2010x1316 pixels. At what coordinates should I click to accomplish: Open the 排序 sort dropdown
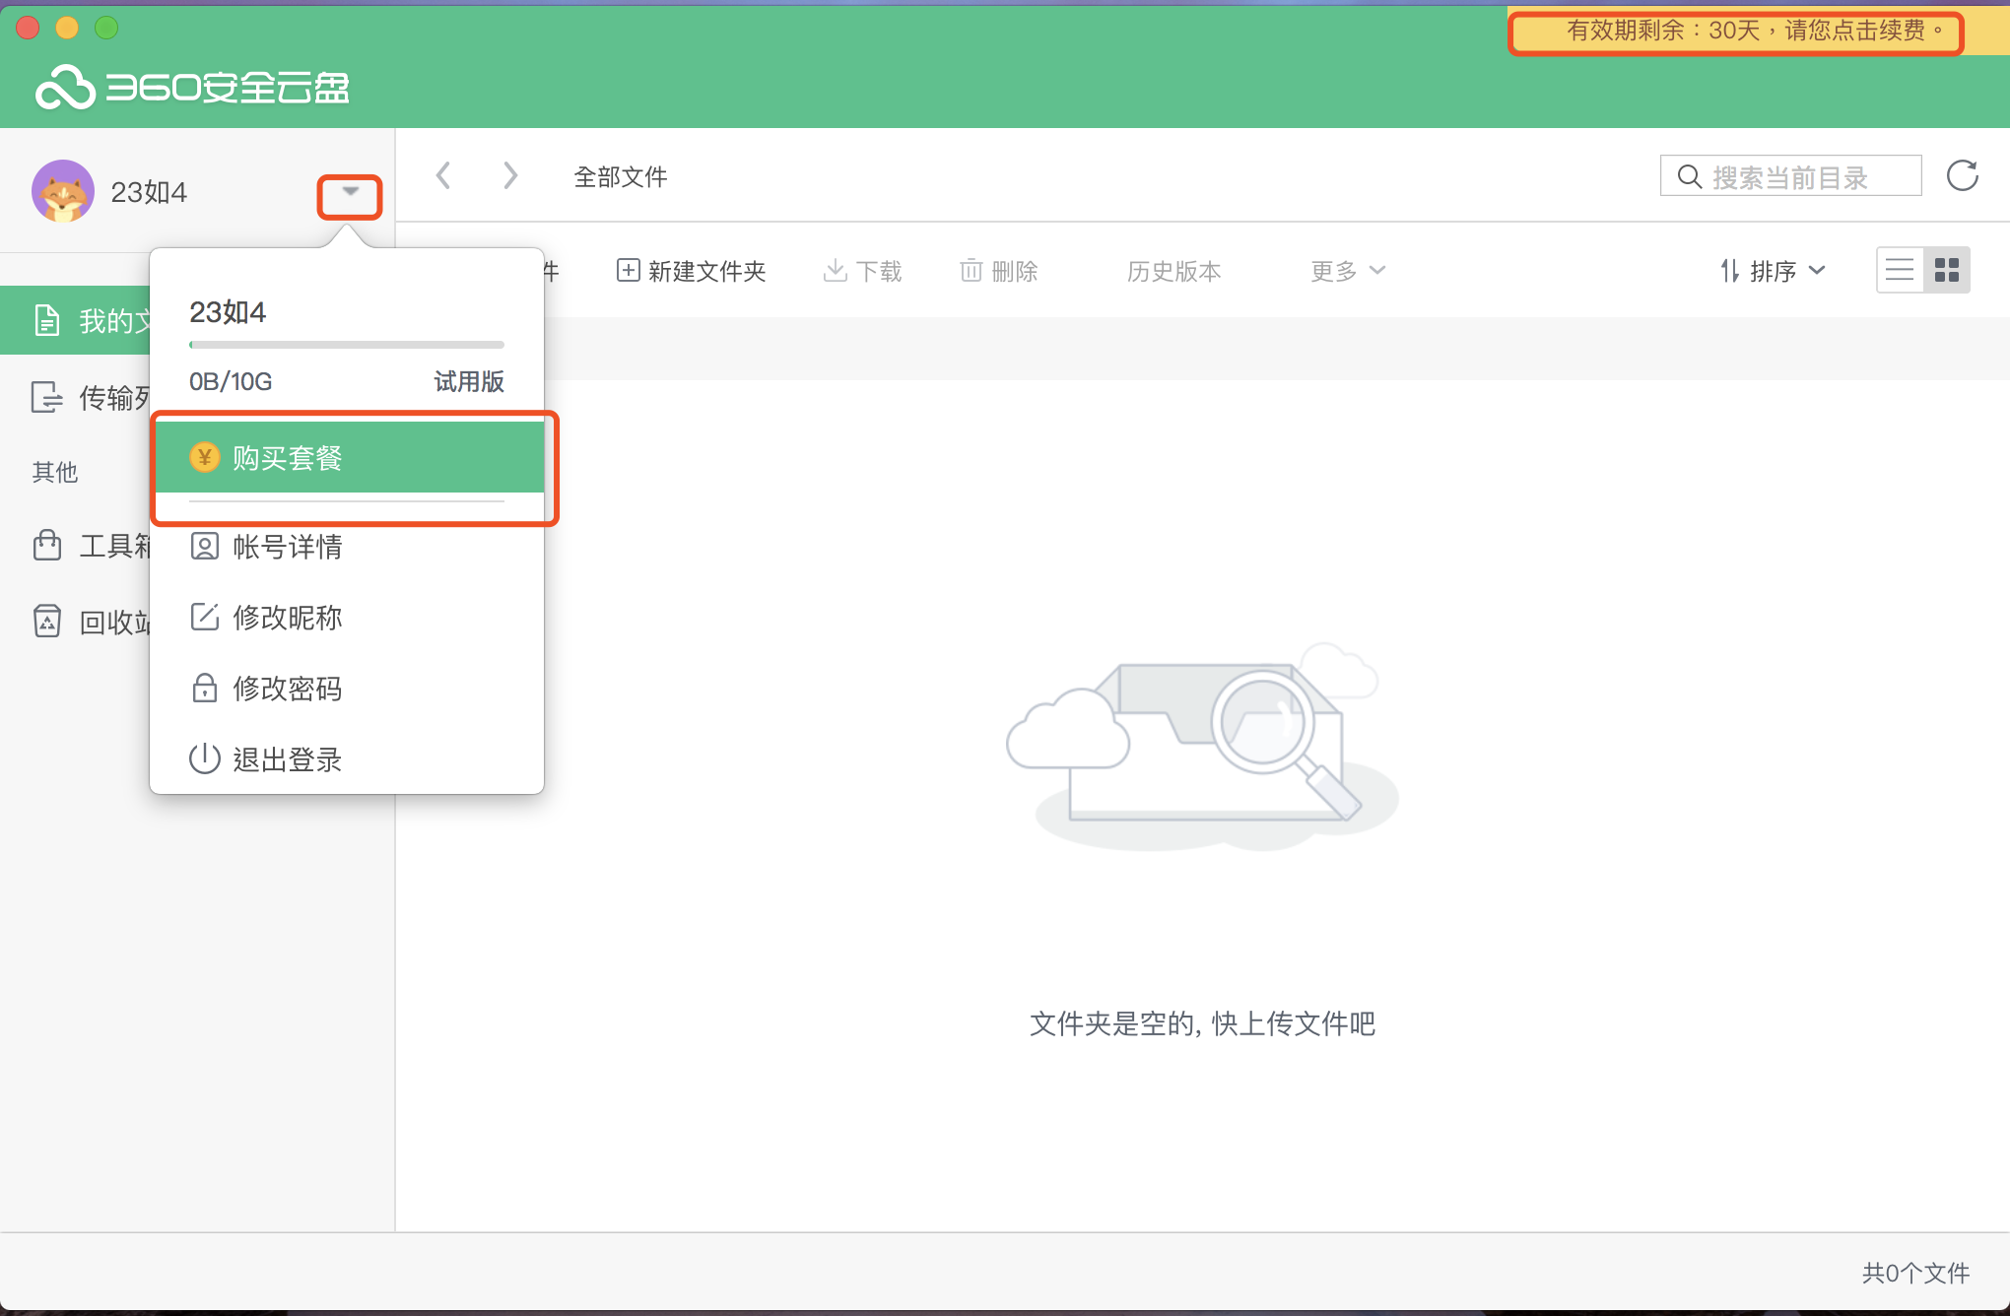tap(1773, 271)
